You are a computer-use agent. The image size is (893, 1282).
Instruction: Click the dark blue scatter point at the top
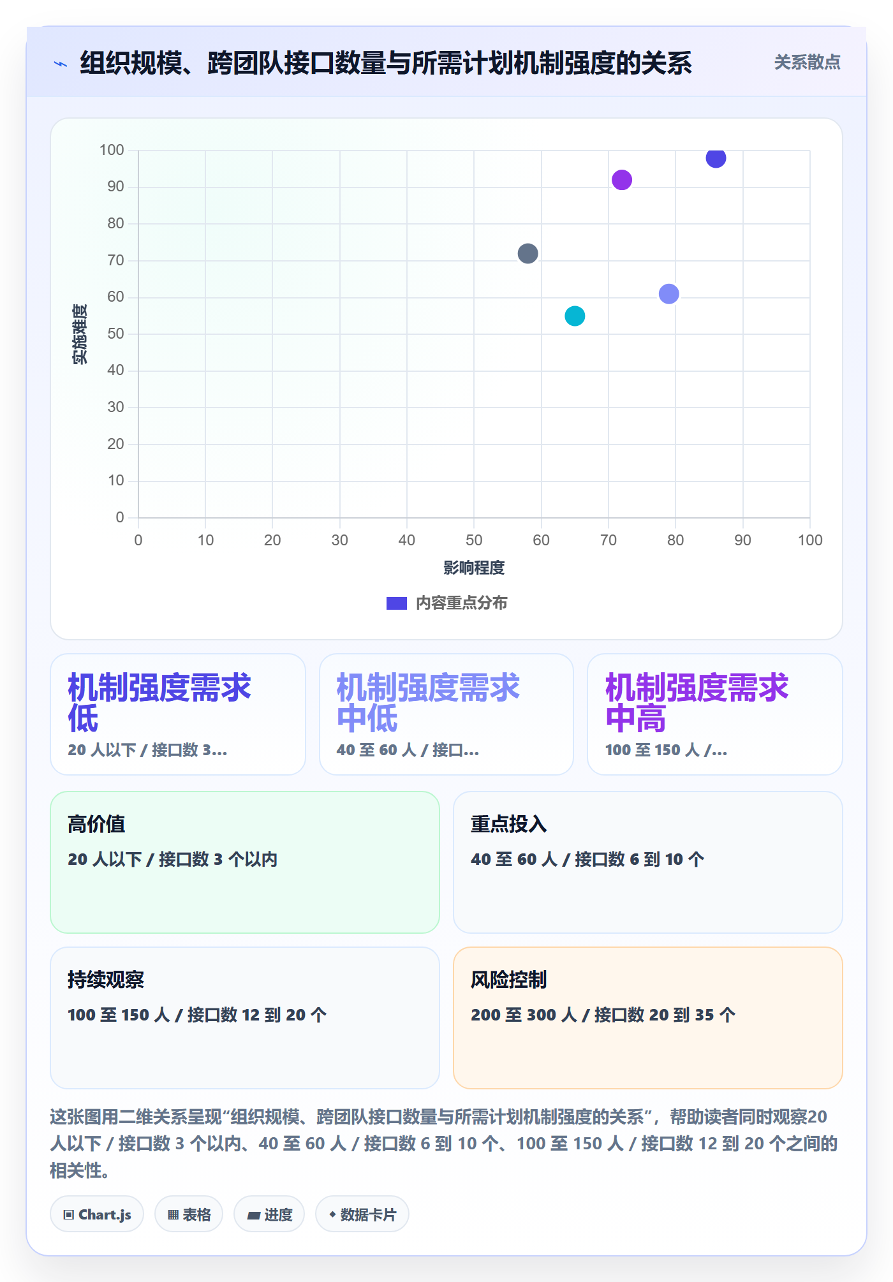click(716, 158)
